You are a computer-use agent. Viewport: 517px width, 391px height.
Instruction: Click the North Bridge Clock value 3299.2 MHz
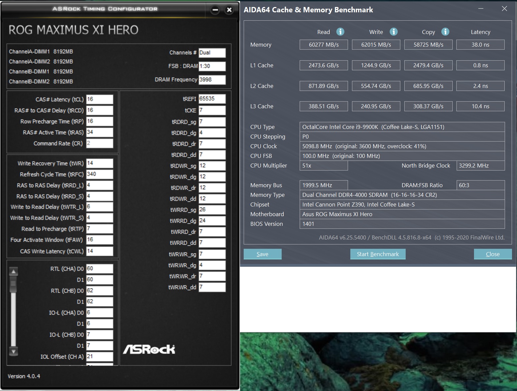coord(481,166)
